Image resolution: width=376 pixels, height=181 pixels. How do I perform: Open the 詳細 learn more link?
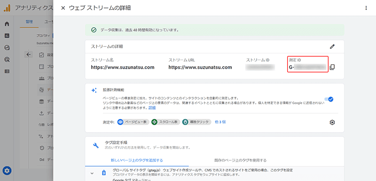[152, 108]
